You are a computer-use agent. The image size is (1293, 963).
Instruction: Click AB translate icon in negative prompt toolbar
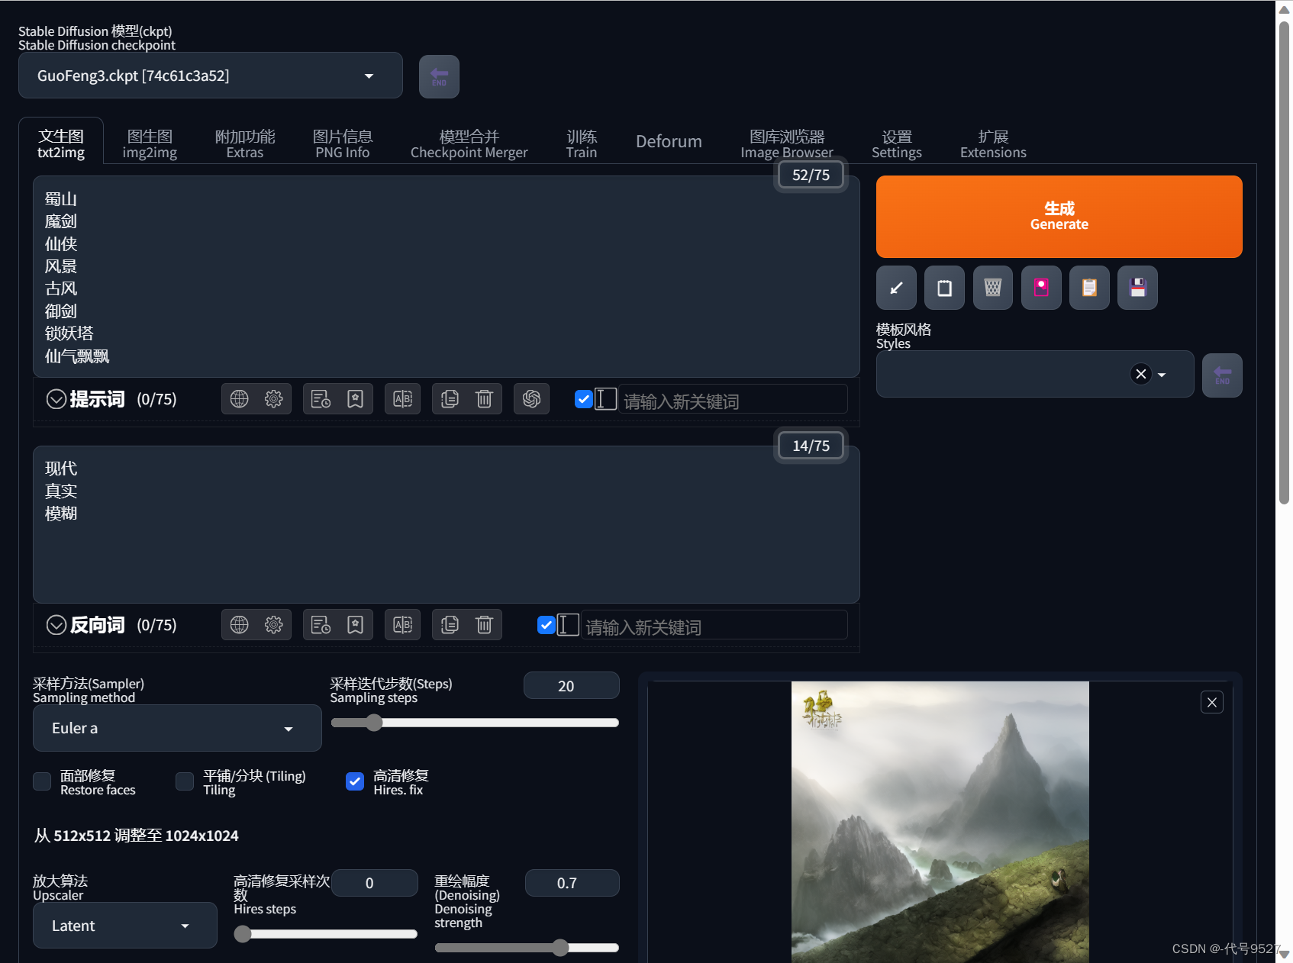(x=402, y=624)
